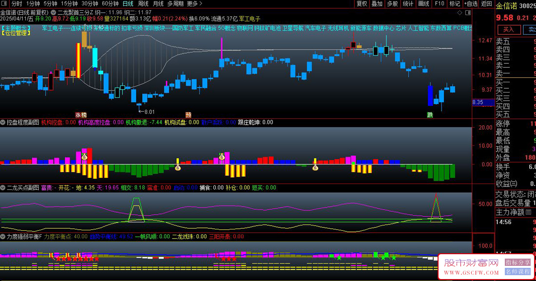
Task: Expand the 更多 period options
Action: [194, 4]
